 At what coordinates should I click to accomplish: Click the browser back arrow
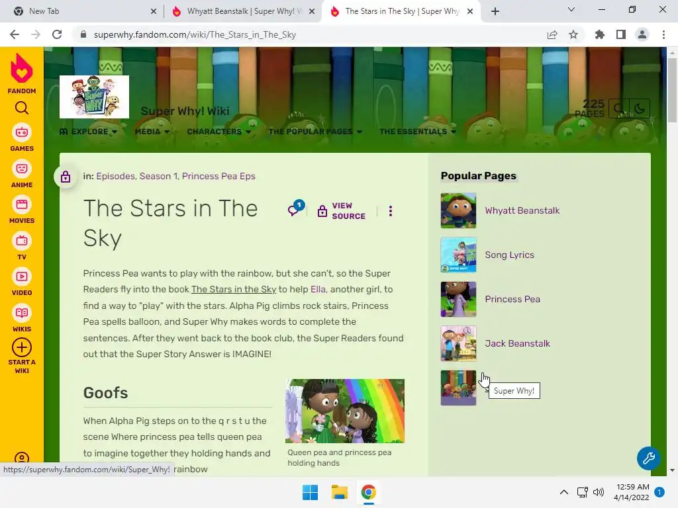coord(15,34)
